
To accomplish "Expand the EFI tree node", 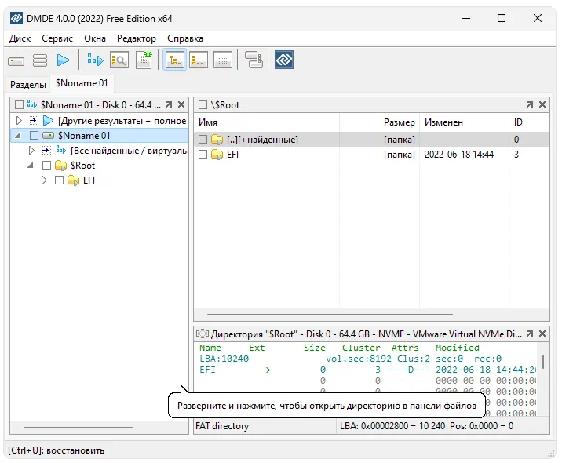I will [44, 180].
